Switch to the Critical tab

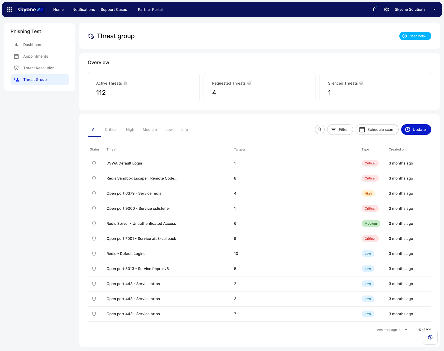(111, 130)
